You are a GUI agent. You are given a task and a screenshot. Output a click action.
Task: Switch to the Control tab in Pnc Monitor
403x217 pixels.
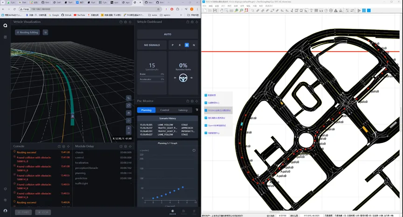tap(165, 110)
